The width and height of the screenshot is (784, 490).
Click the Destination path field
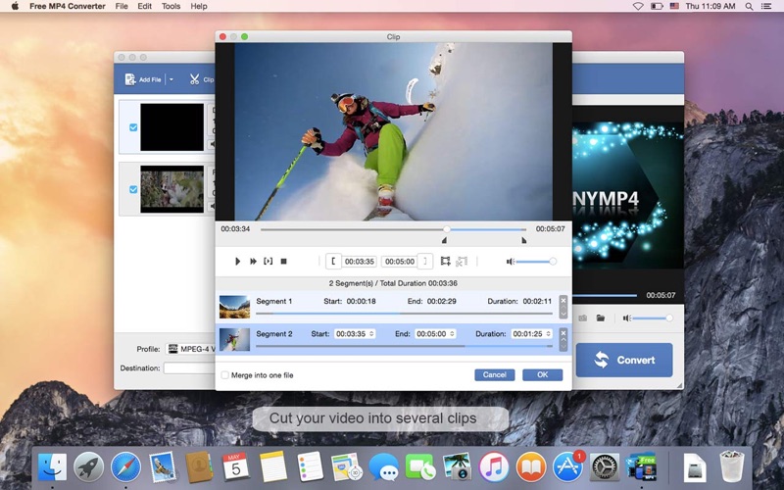[189, 368]
